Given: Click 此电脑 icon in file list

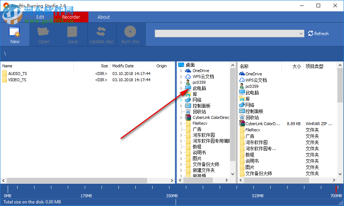Looking at the screenshot, I should 242,92.
